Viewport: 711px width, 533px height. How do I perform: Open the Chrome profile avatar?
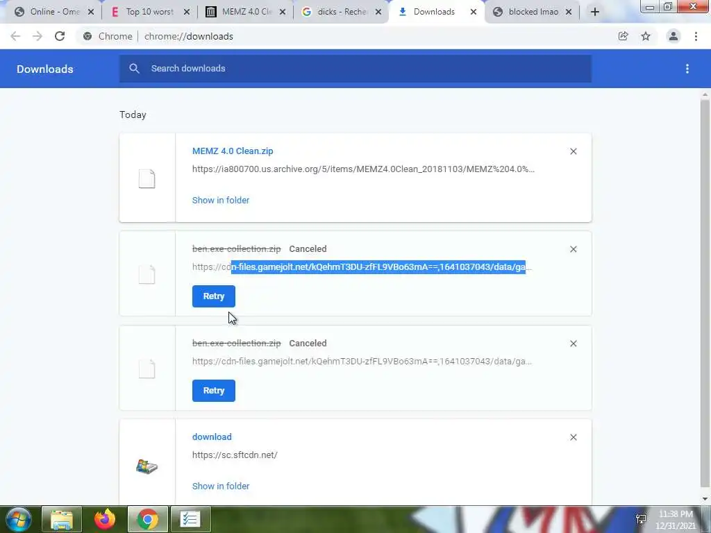[x=674, y=36]
